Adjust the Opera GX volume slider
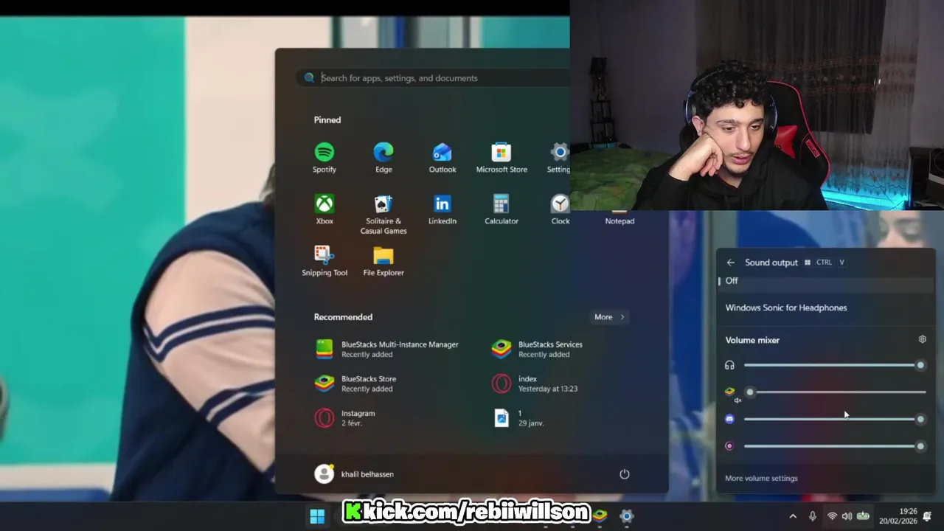This screenshot has width=944, height=531. click(x=835, y=446)
